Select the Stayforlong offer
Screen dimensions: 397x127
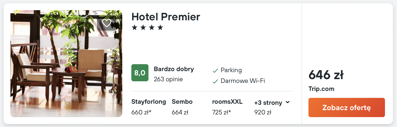point(148,107)
